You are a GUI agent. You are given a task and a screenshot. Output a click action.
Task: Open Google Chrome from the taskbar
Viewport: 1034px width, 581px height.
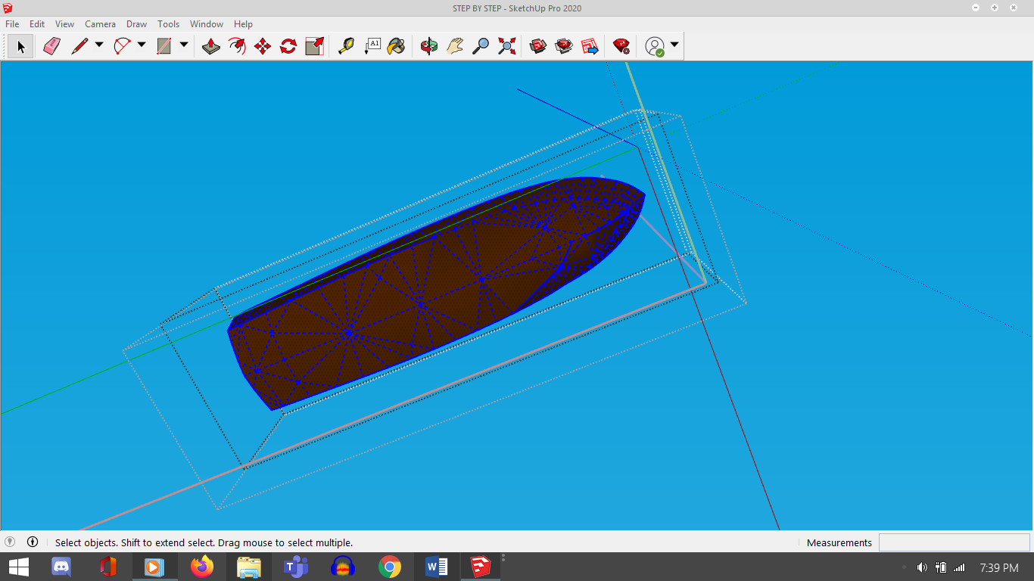[390, 567]
